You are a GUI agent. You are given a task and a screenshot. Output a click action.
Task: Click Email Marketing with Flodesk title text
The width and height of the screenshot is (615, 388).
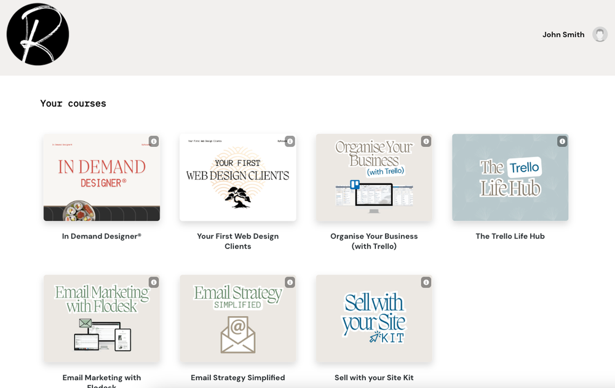click(x=101, y=381)
